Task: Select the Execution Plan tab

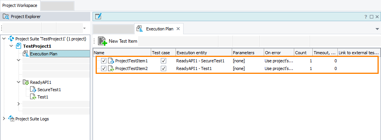Action: (159, 29)
